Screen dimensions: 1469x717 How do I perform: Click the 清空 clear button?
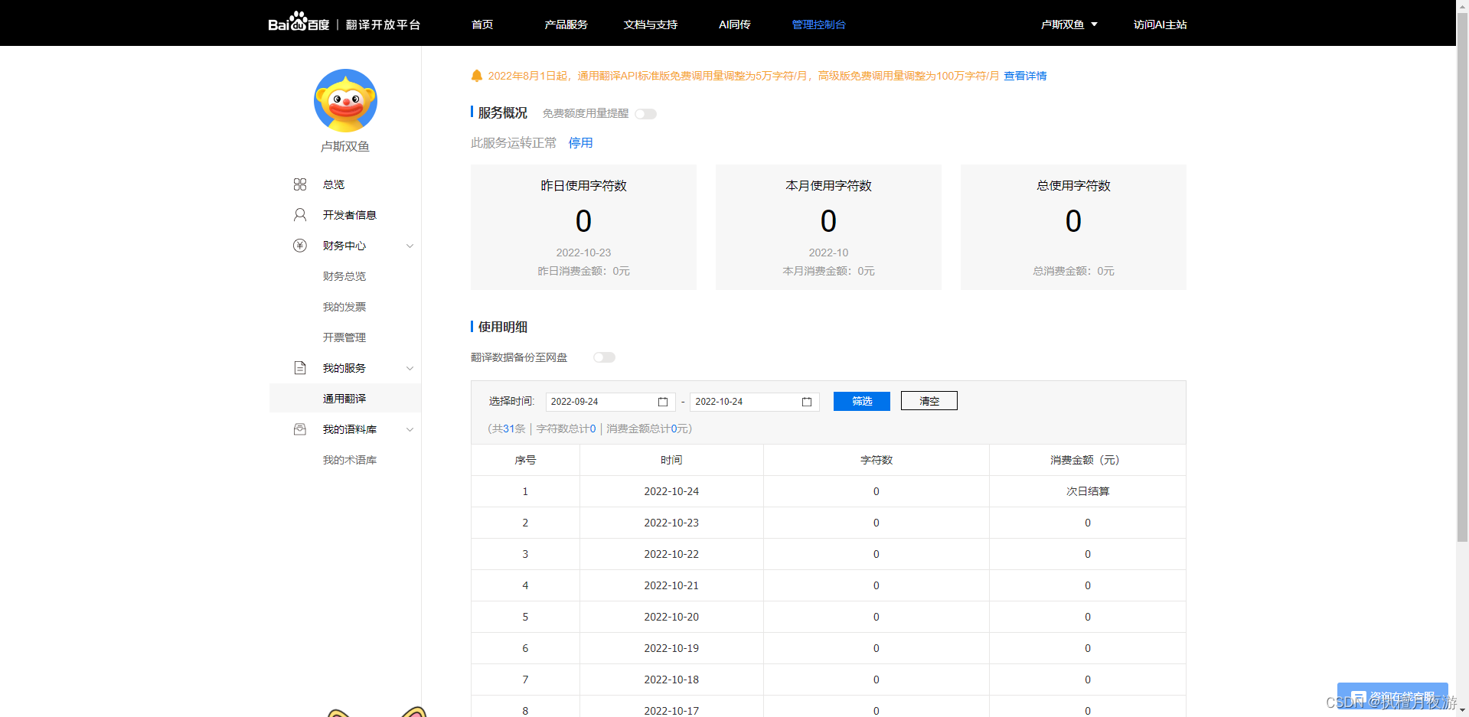point(929,401)
